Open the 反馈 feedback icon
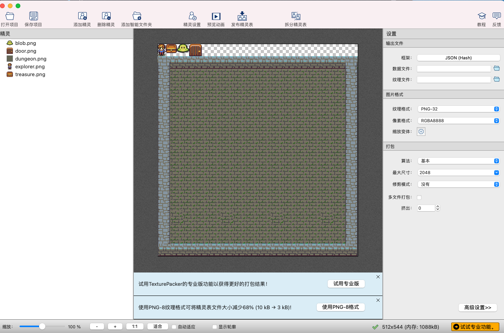 click(x=497, y=16)
